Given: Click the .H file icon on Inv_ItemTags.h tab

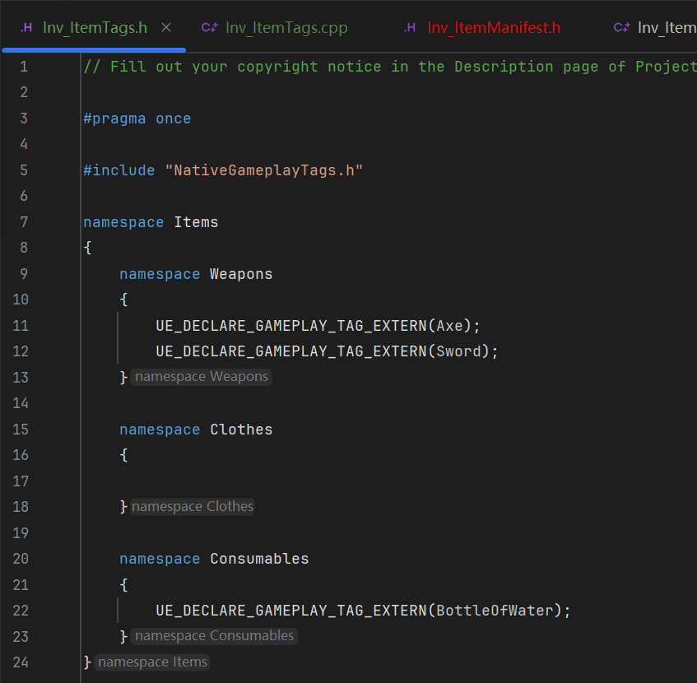Looking at the screenshot, I should (x=26, y=27).
